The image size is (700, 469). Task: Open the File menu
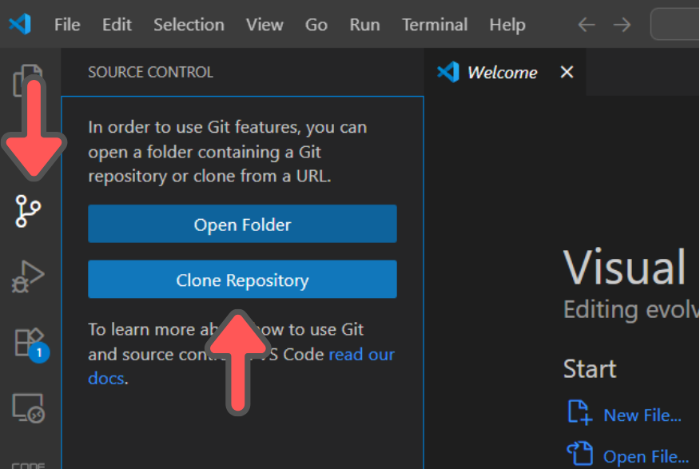67,25
